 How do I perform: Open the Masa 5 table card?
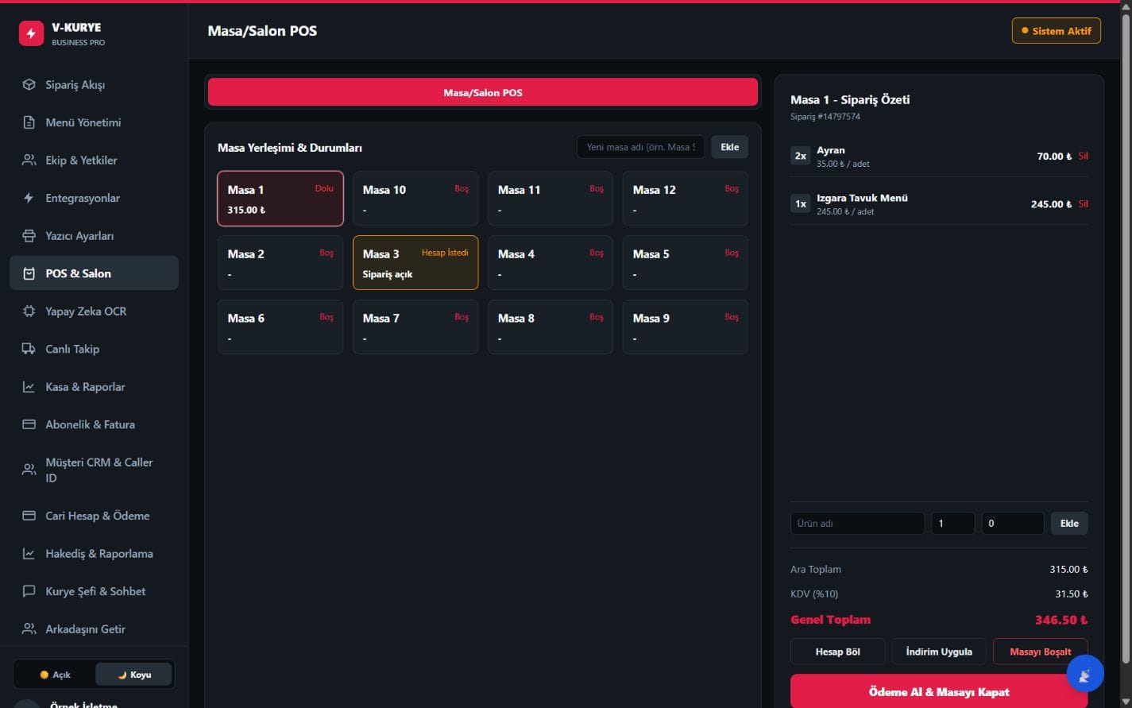point(686,263)
